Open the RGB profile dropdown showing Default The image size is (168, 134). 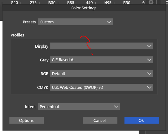(102, 74)
